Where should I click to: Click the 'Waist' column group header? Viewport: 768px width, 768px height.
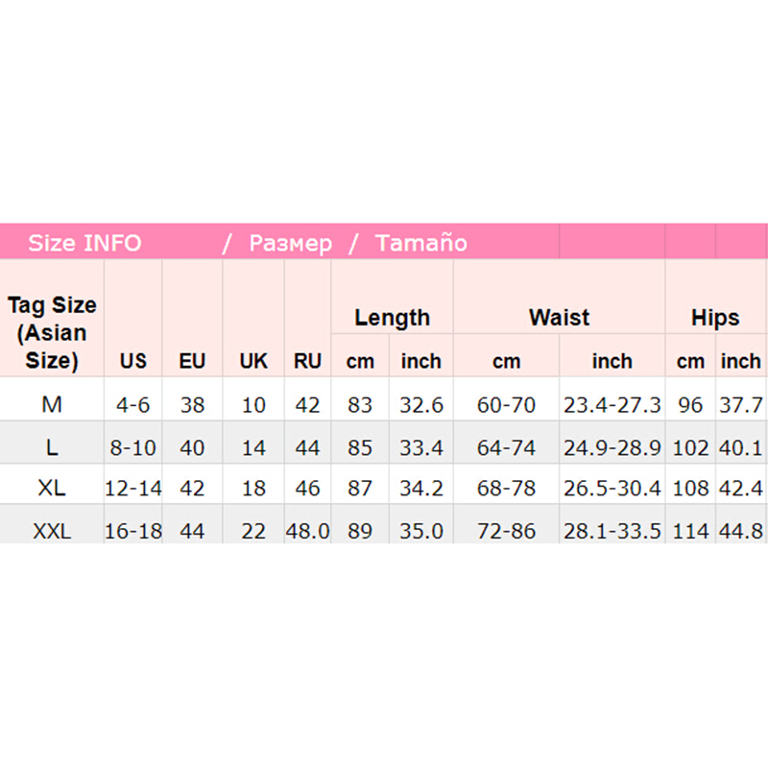tap(559, 318)
